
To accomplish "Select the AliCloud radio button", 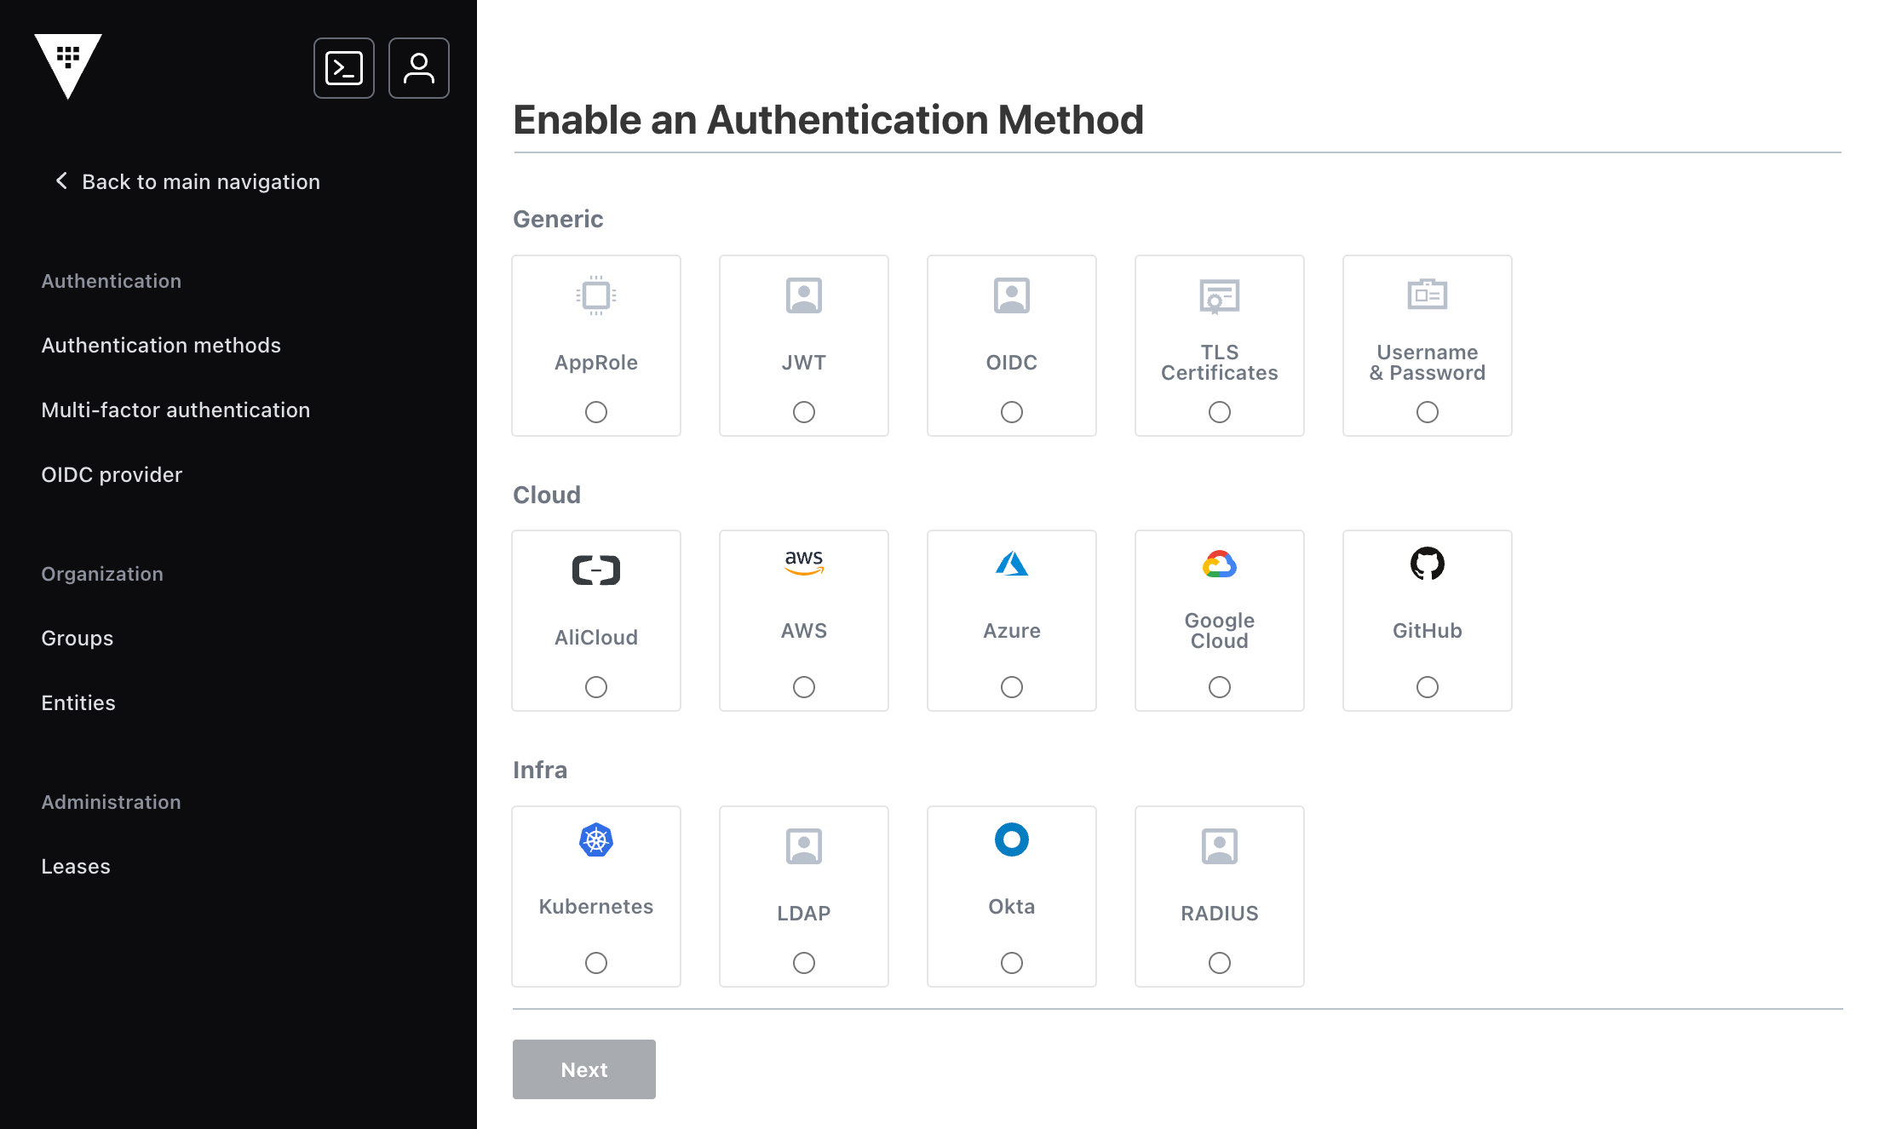I will [x=596, y=687].
